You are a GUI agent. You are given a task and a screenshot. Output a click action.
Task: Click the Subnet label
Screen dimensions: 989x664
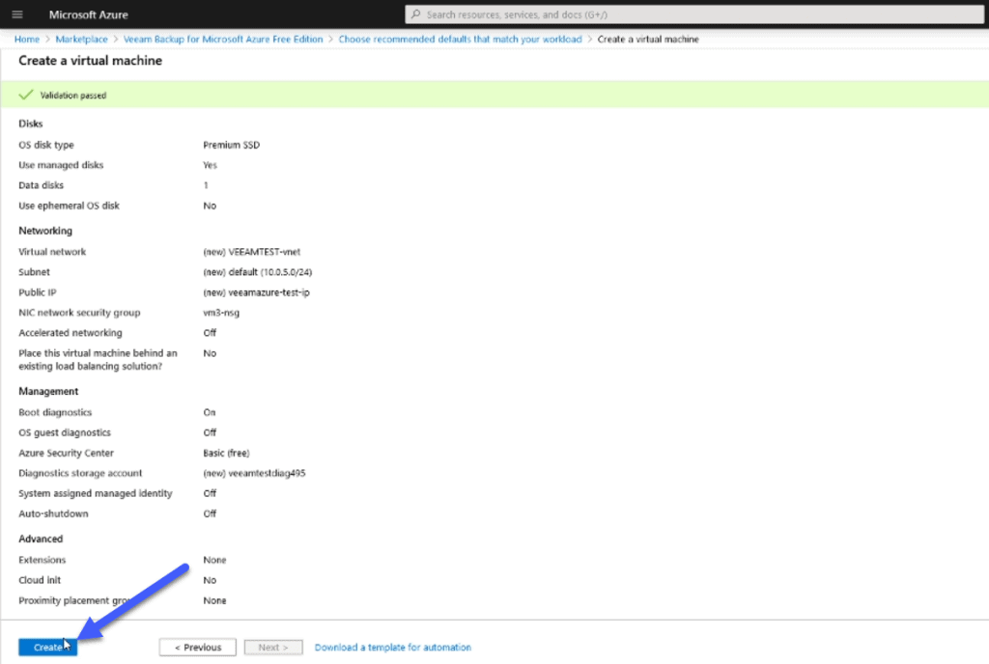pyautogui.click(x=34, y=272)
